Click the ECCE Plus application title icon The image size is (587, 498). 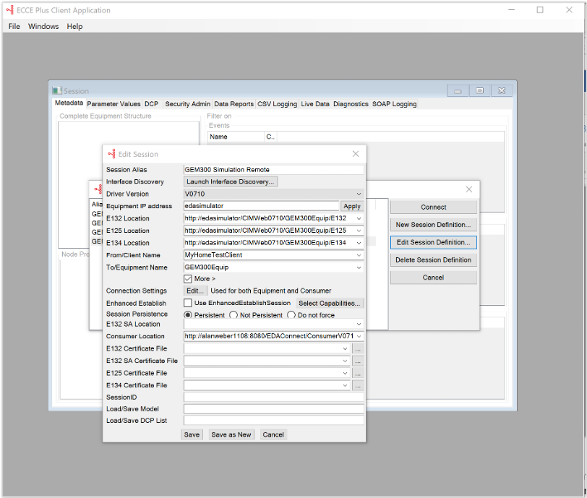click(x=9, y=10)
